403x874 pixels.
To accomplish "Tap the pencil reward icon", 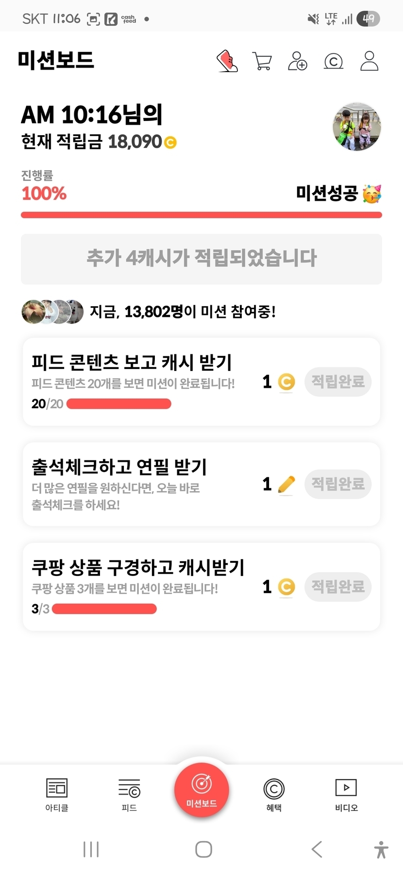I will [x=286, y=484].
